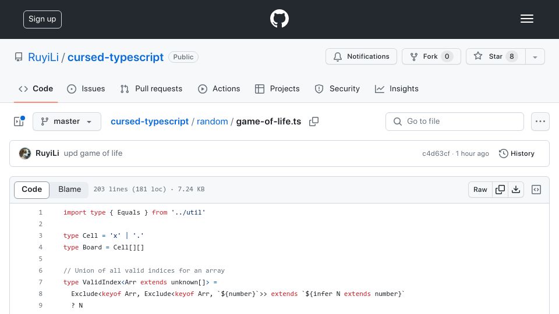The width and height of the screenshot is (559, 314).
Task: Open the RuyiLi owner profile link
Action: 43,57
